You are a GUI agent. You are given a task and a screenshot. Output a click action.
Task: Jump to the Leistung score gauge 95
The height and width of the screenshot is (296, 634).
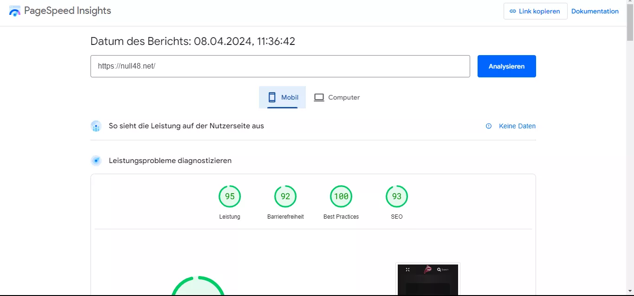coord(230,196)
